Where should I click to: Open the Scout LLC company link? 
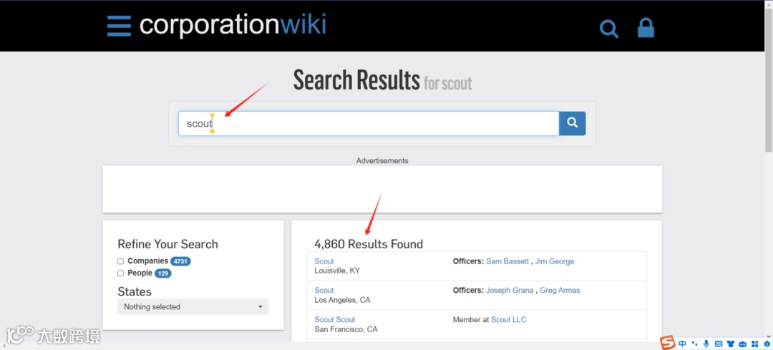(x=509, y=319)
